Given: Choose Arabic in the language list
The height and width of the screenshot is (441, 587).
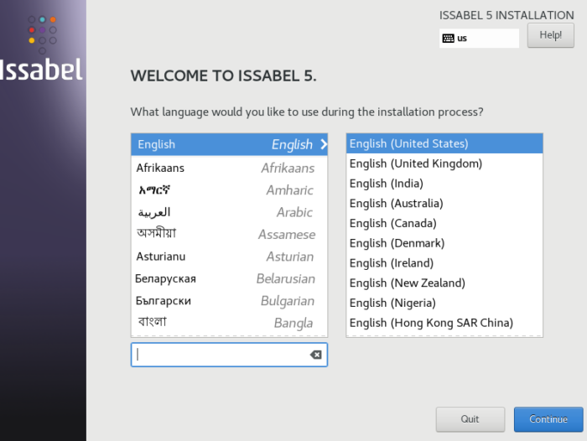Looking at the screenshot, I should click(228, 212).
